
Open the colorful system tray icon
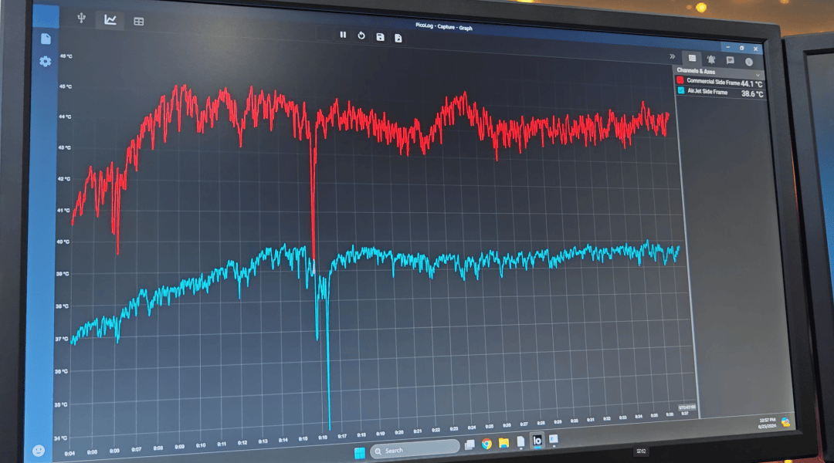click(785, 422)
